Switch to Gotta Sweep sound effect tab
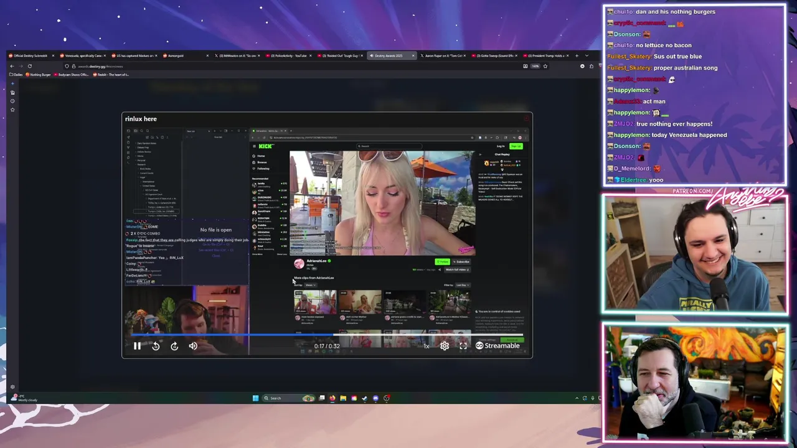Viewport: 797px width, 448px height. (x=495, y=55)
